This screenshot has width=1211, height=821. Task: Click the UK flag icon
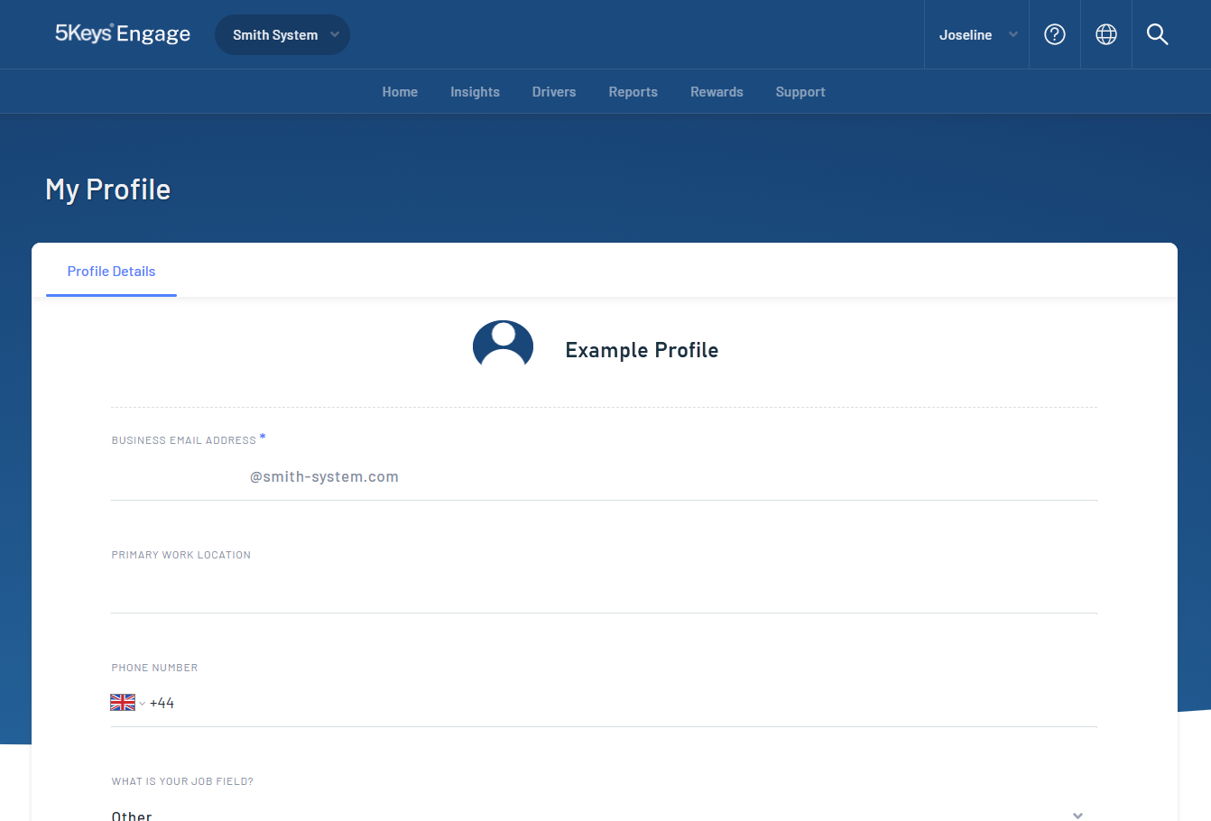(123, 703)
